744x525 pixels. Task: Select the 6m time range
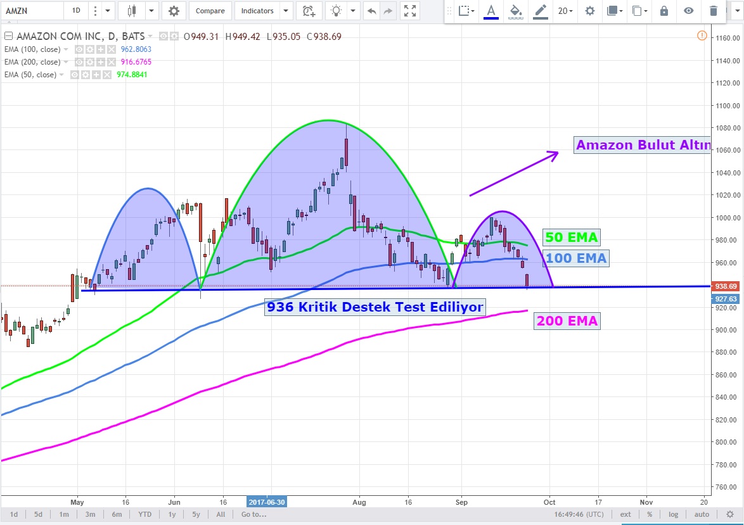[x=117, y=514]
